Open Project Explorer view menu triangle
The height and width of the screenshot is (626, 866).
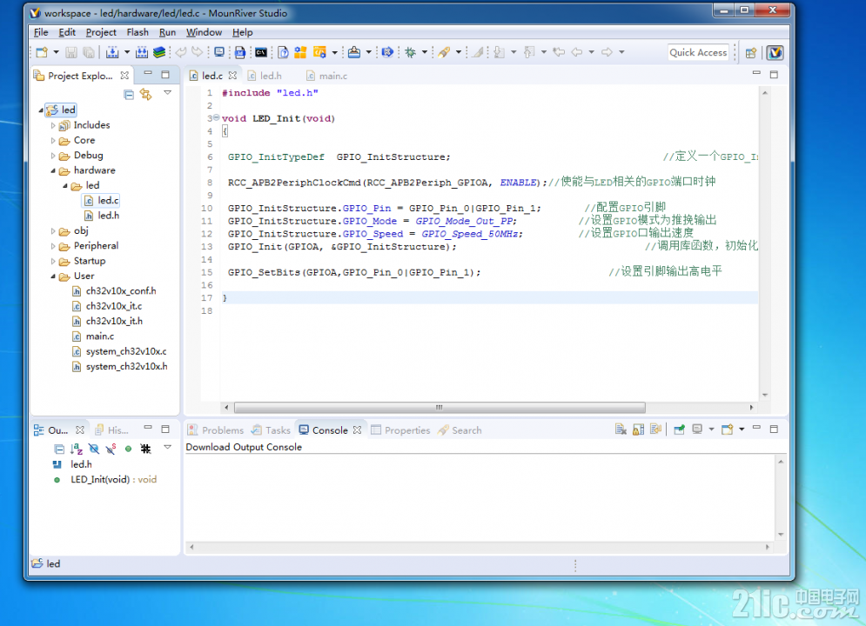(x=167, y=93)
